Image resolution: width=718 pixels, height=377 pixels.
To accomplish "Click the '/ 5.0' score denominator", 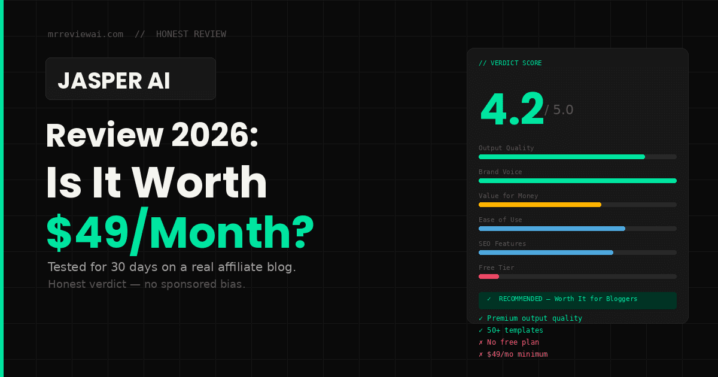I will (559, 110).
